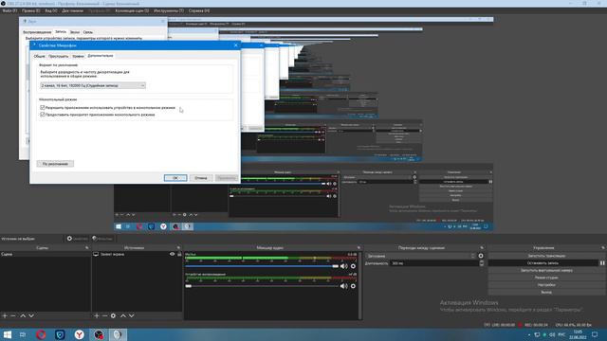This screenshot has height=341, width=607.
Task: Uncheck exclusive mode priority checkbox
Action: (42, 115)
